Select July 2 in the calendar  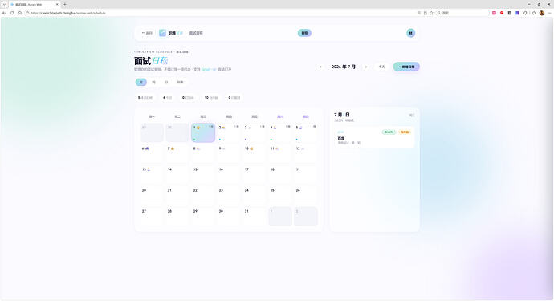(229, 132)
